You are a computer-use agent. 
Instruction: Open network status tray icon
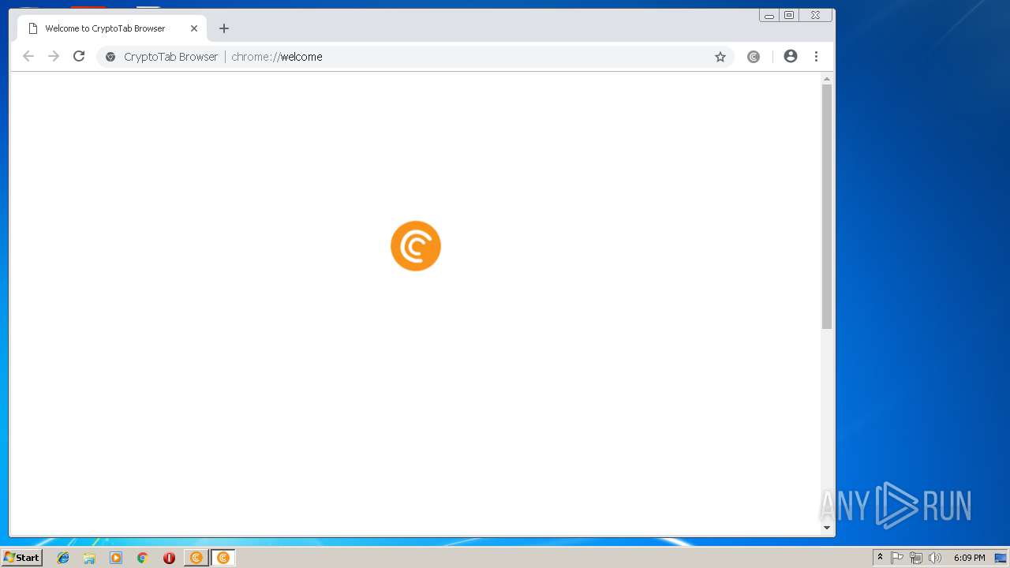916,558
